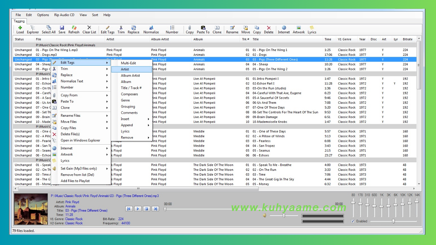Select the row titled 06 - Echoes
The image size is (436, 245).
tap(215, 155)
